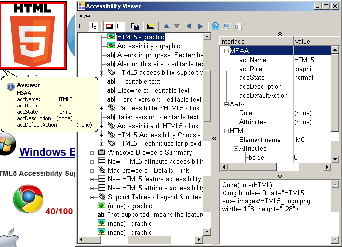The height and width of the screenshot is (247, 342).
Task: Click the Value column header
Action: pos(316,41)
